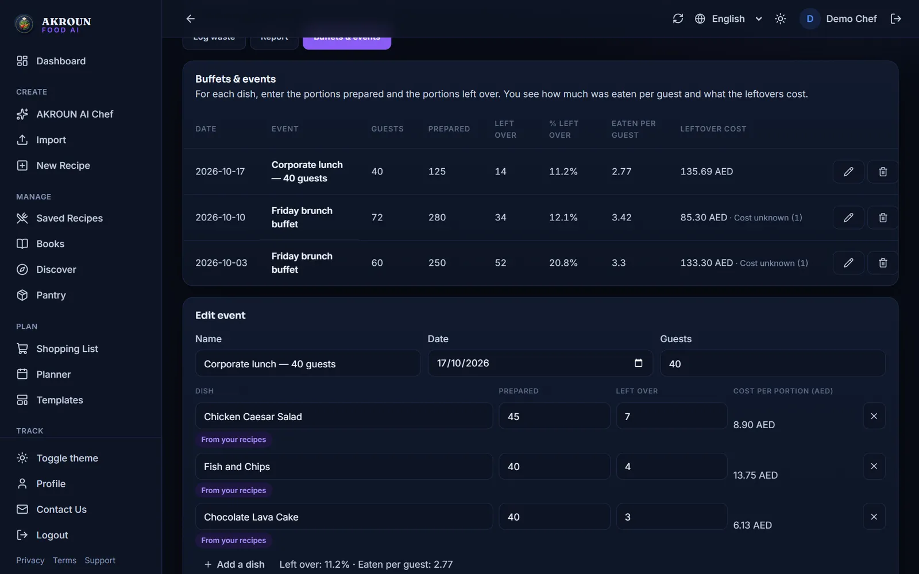Edit the 2026-10-10 Friday brunch buffet
919x574 pixels.
click(848, 218)
